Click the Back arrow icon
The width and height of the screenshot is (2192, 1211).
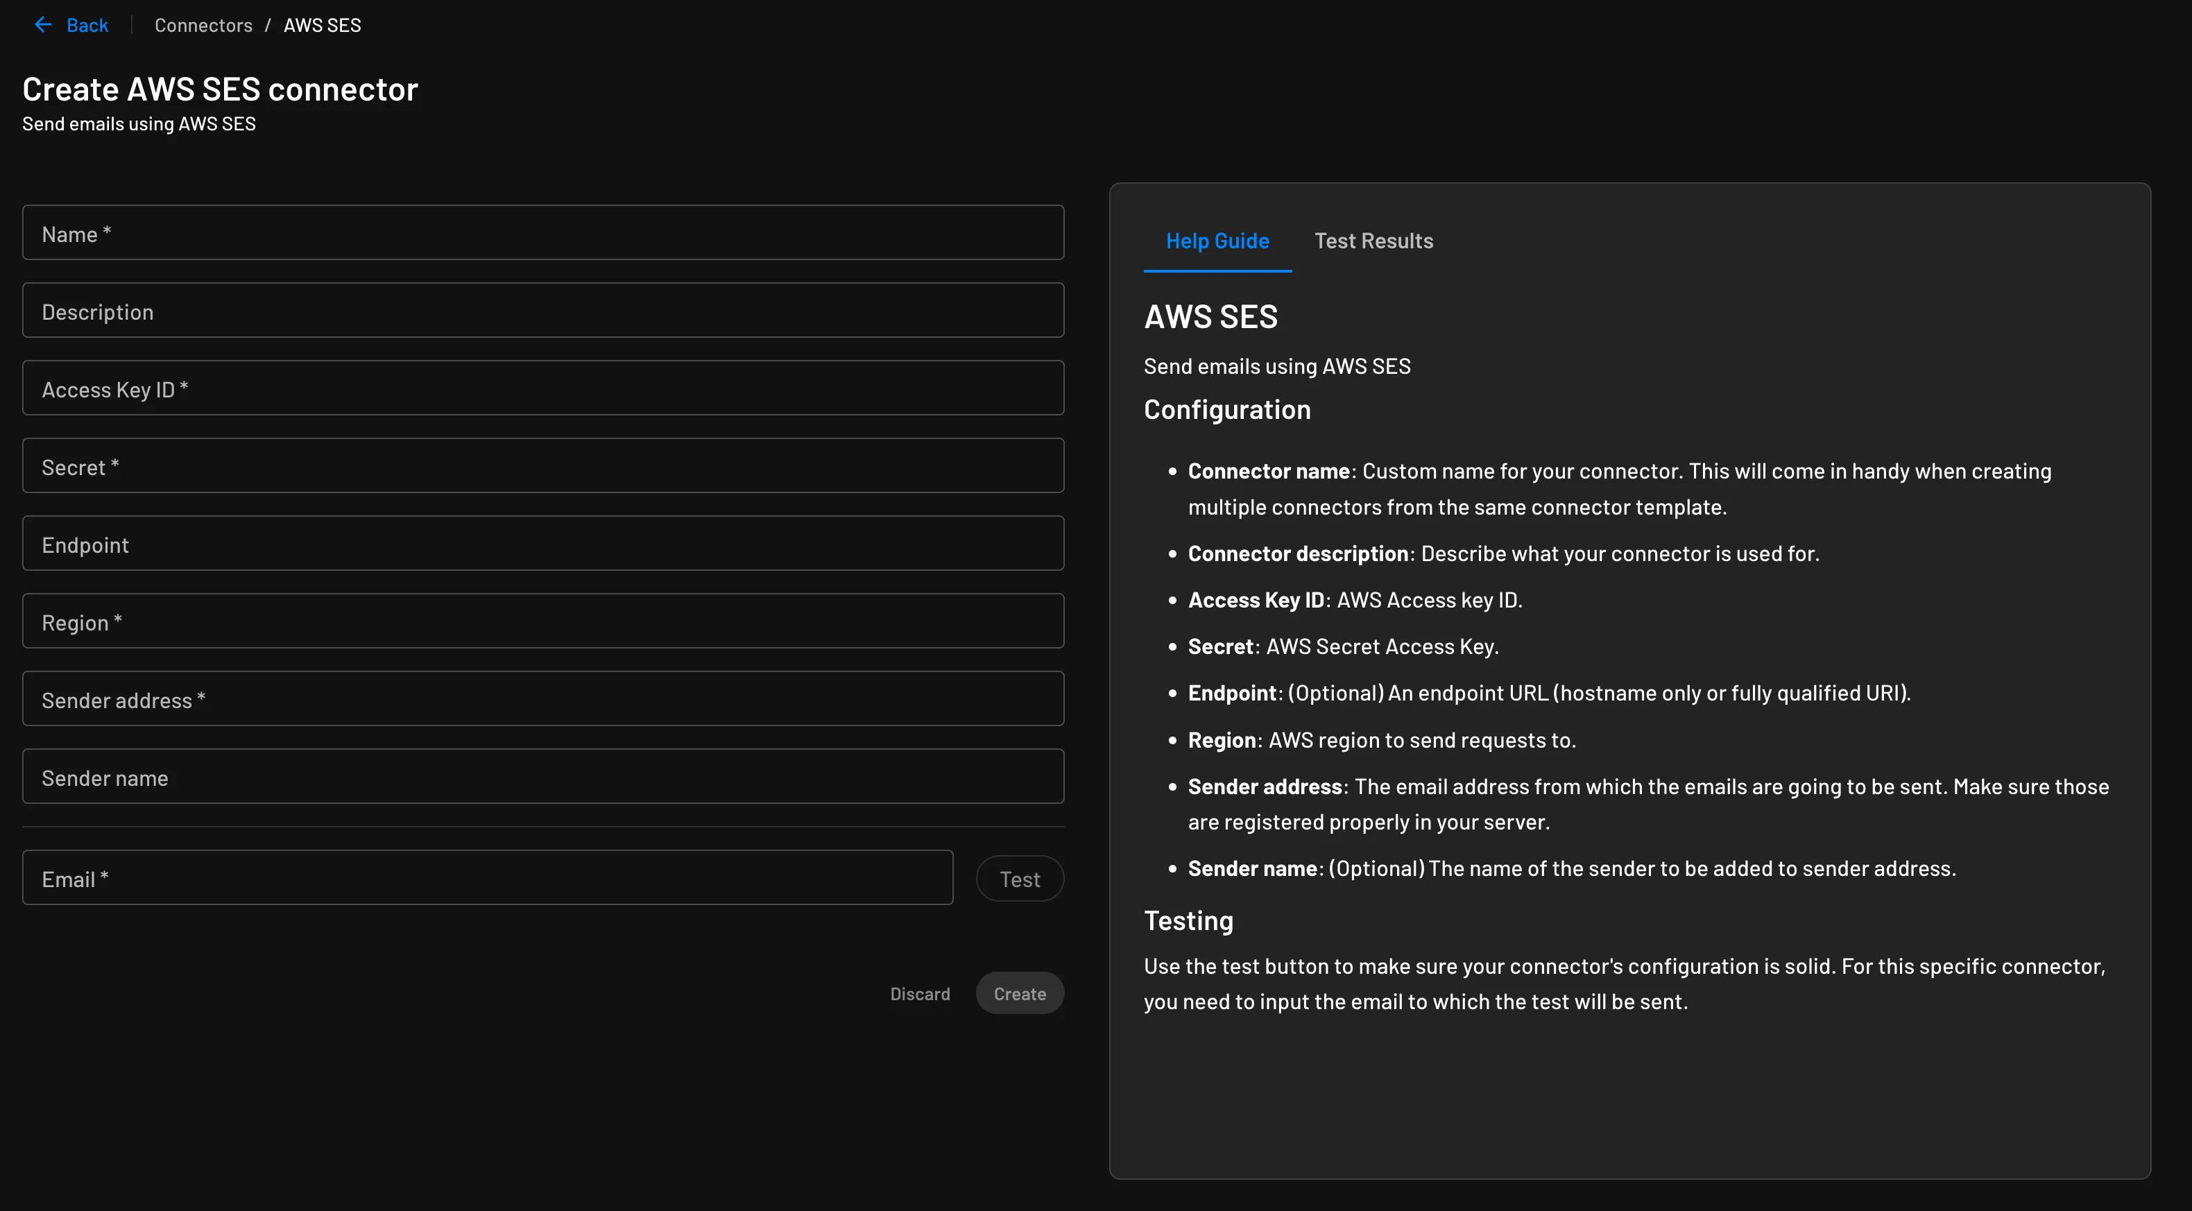pyautogui.click(x=42, y=25)
